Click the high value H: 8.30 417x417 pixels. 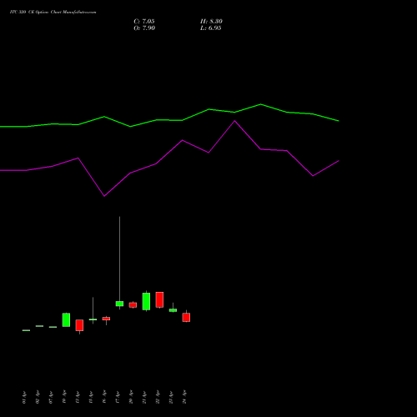(211, 22)
